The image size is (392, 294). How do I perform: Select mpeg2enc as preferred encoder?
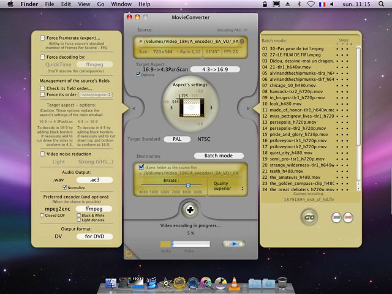(x=58, y=209)
